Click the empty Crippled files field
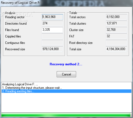Screen dimensions: 133x118 point(52,36)
